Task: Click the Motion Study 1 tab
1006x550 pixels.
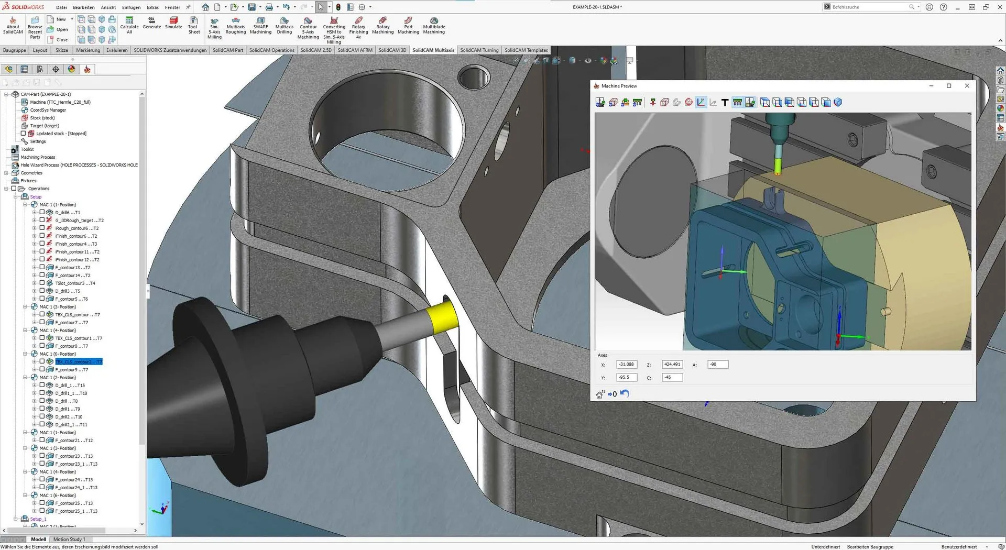Action: 69,539
